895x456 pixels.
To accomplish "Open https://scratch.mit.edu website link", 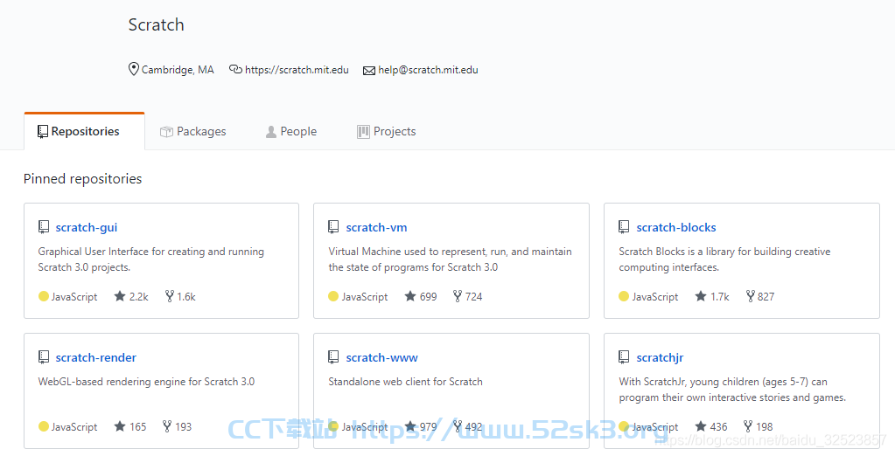I will tap(297, 70).
